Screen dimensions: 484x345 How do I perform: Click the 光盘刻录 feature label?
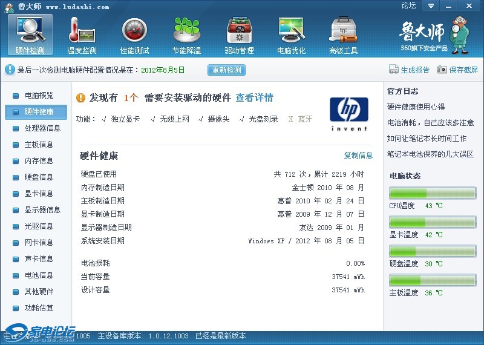263,119
